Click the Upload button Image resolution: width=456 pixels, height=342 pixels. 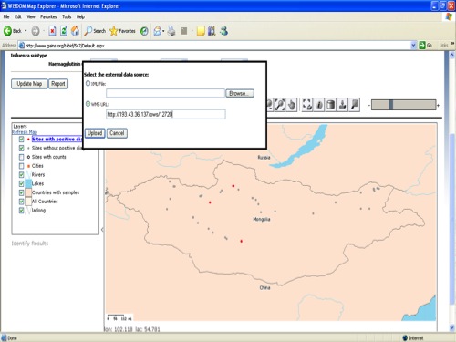tap(95, 133)
